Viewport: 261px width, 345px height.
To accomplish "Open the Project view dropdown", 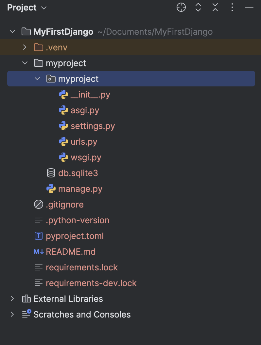I will point(27,8).
